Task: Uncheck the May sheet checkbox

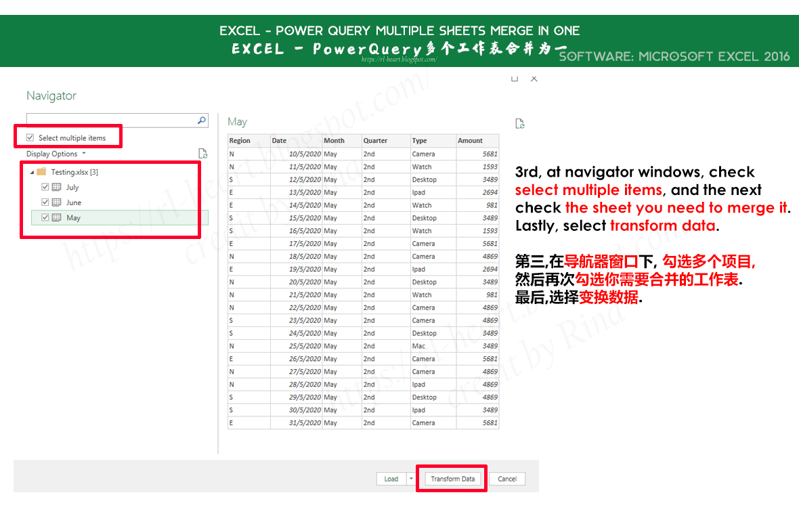Action: tap(45, 218)
